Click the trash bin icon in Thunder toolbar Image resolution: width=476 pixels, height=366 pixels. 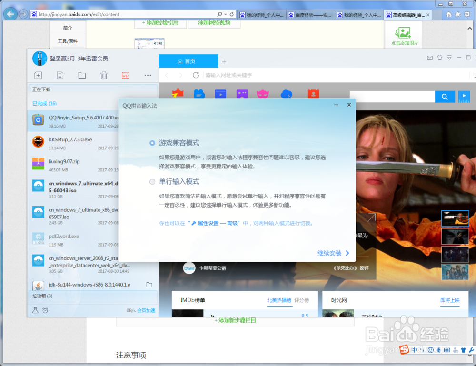click(x=104, y=75)
